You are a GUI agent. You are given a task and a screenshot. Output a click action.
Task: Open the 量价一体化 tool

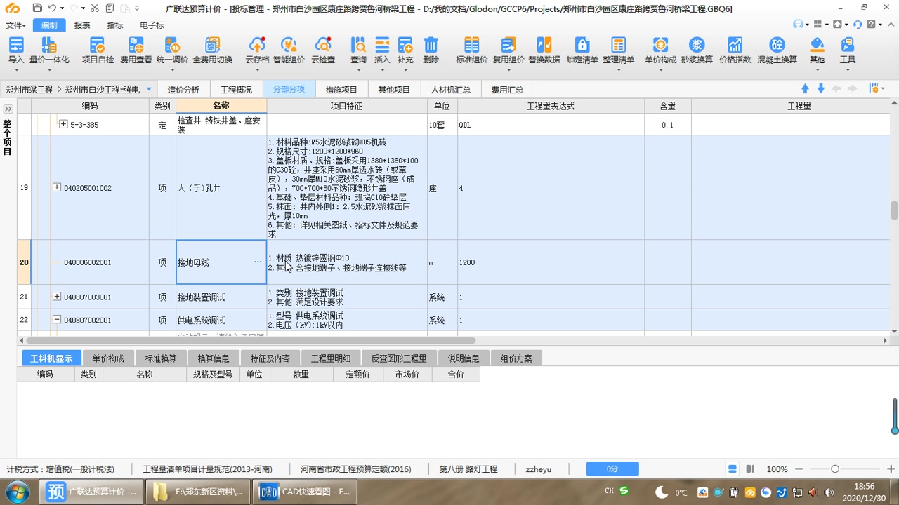49,50
